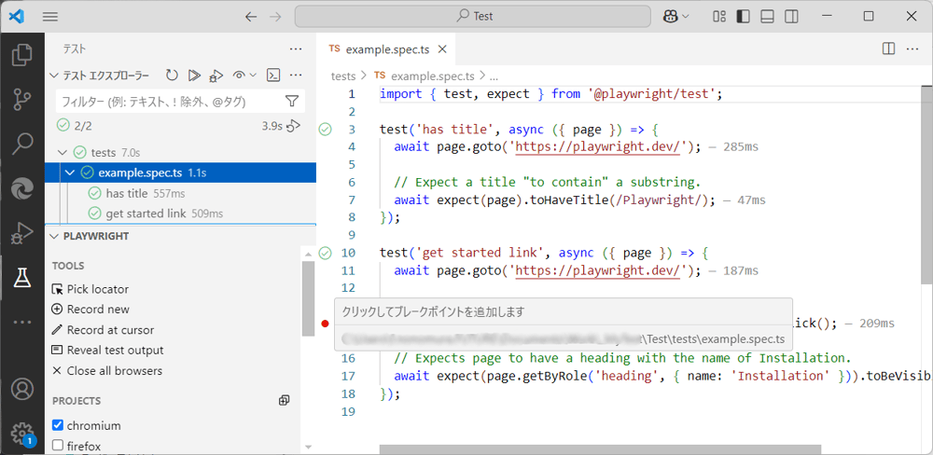Open the hamburger application menu
This screenshot has height=455, width=933.
pos(50,17)
